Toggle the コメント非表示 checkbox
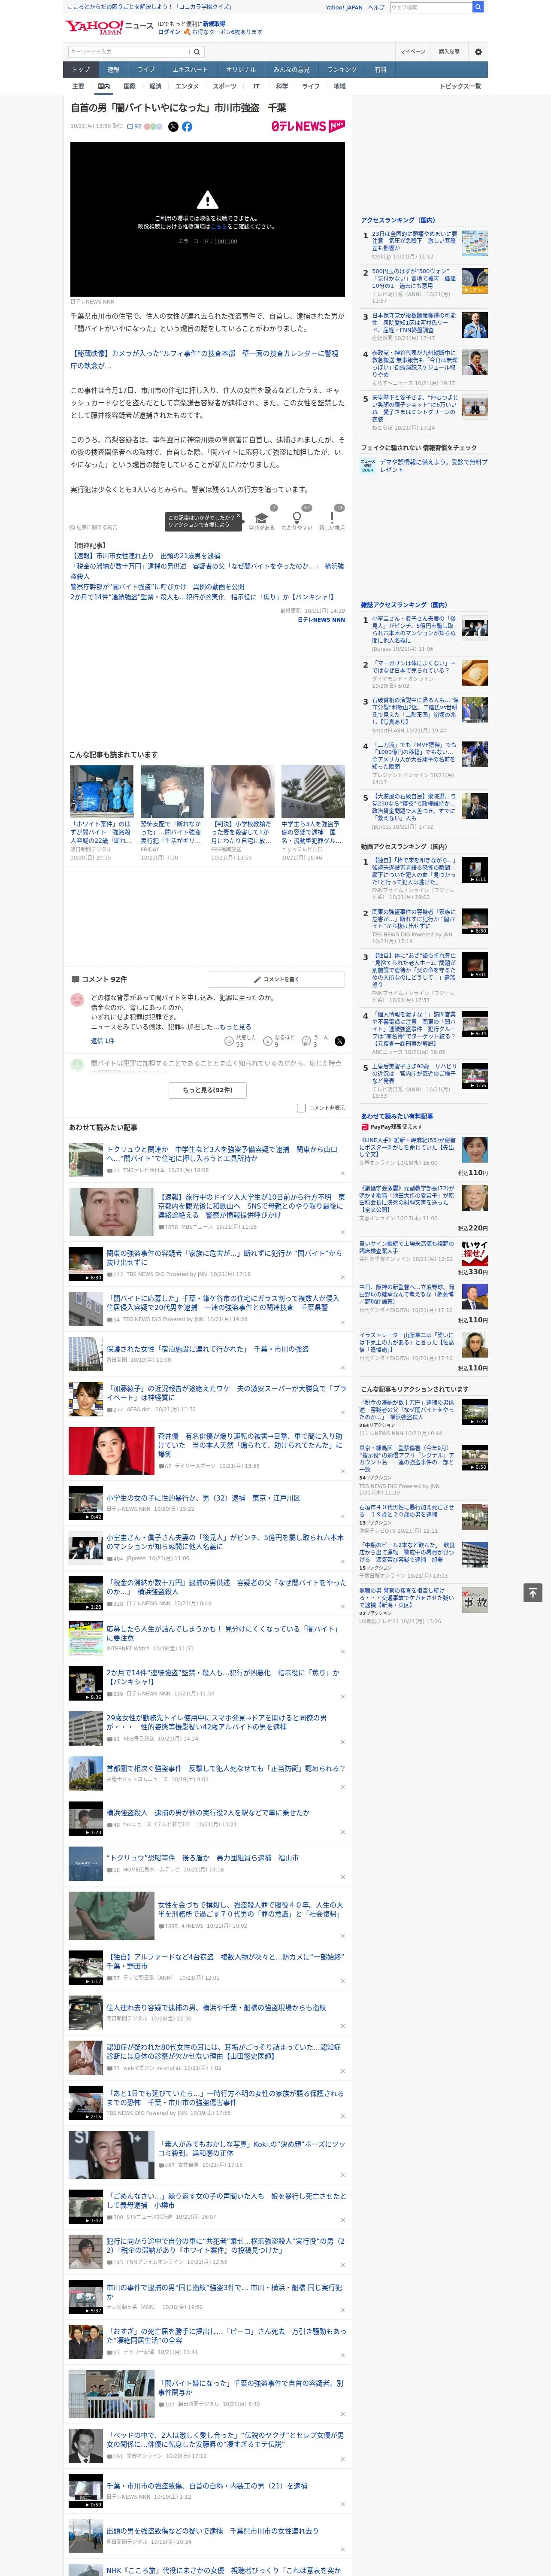This screenshot has width=551, height=2576. [301, 1108]
